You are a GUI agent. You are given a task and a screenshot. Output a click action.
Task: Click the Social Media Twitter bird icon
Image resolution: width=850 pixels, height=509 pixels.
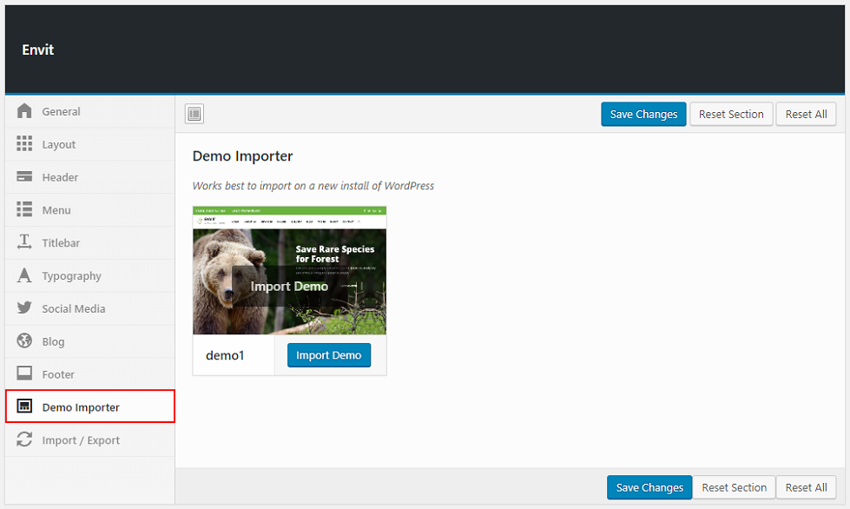tap(24, 308)
